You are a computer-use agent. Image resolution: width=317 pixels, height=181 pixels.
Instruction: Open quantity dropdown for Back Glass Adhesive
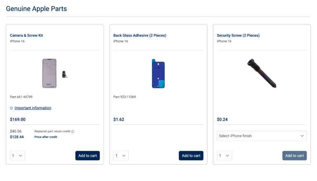[x=121, y=155]
